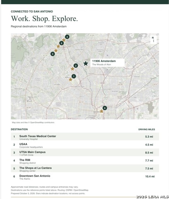
Task: Click the DRIVING MILES column header
Action: 147,129
